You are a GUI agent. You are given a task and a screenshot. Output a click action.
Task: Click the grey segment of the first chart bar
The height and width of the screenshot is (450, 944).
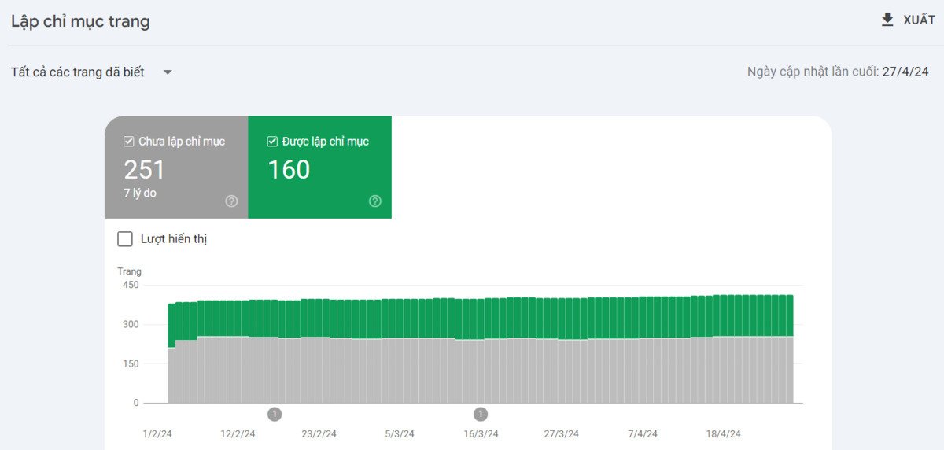[x=171, y=376]
